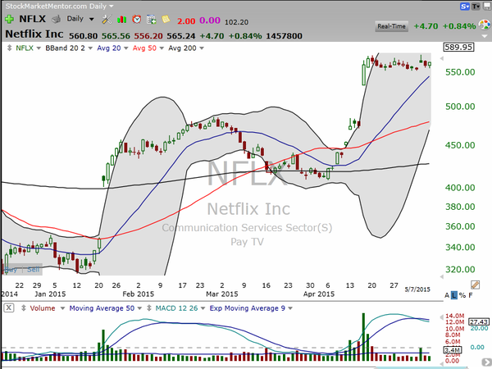Click the 27.43 MACD value box

[479, 321]
